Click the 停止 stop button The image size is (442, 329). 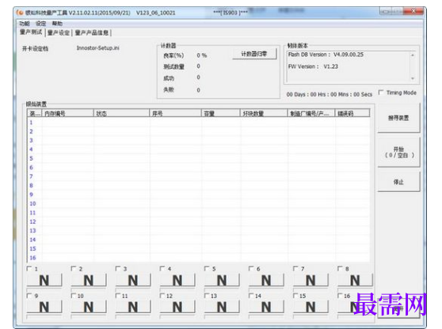398,182
